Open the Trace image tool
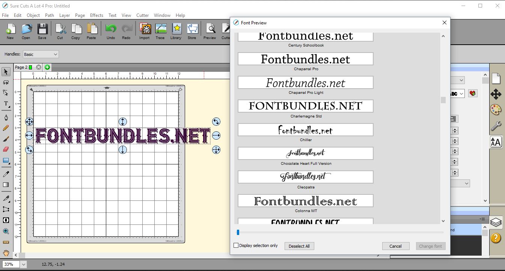The image size is (505, 271). coord(160,31)
